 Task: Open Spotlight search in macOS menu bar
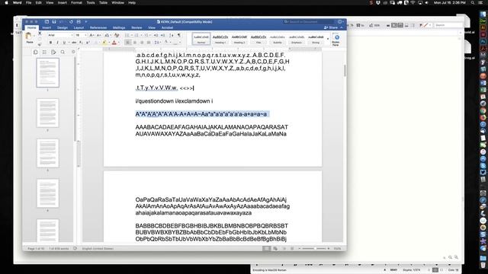coord(473,3)
